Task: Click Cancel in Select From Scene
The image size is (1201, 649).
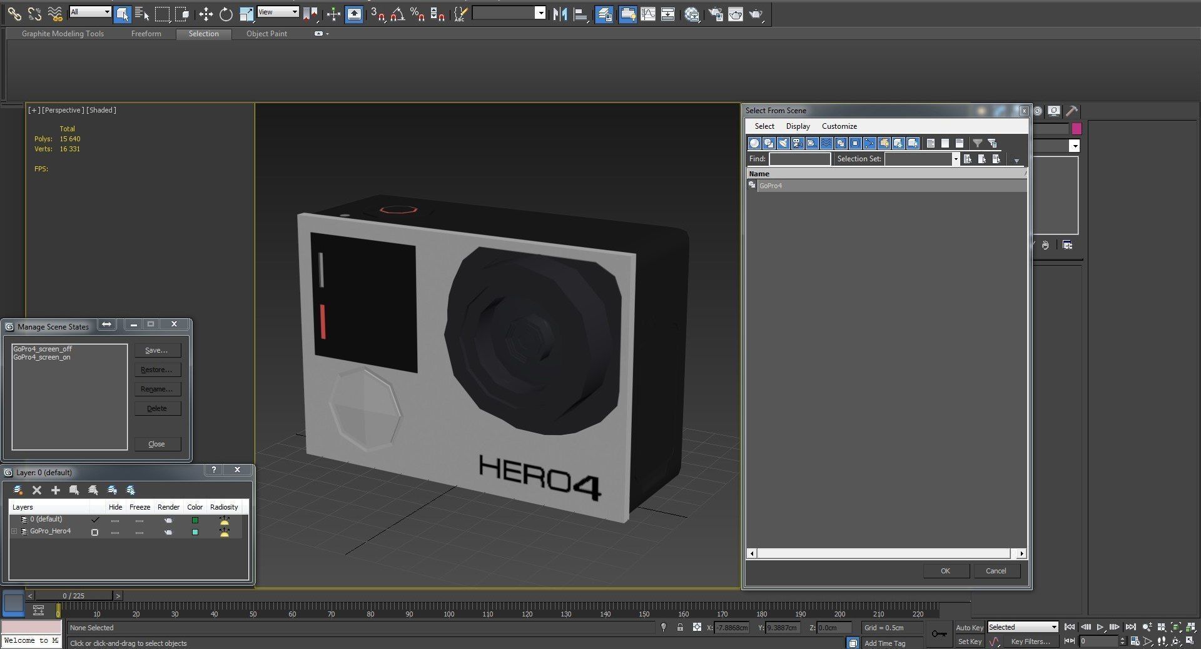Action: coord(996,571)
